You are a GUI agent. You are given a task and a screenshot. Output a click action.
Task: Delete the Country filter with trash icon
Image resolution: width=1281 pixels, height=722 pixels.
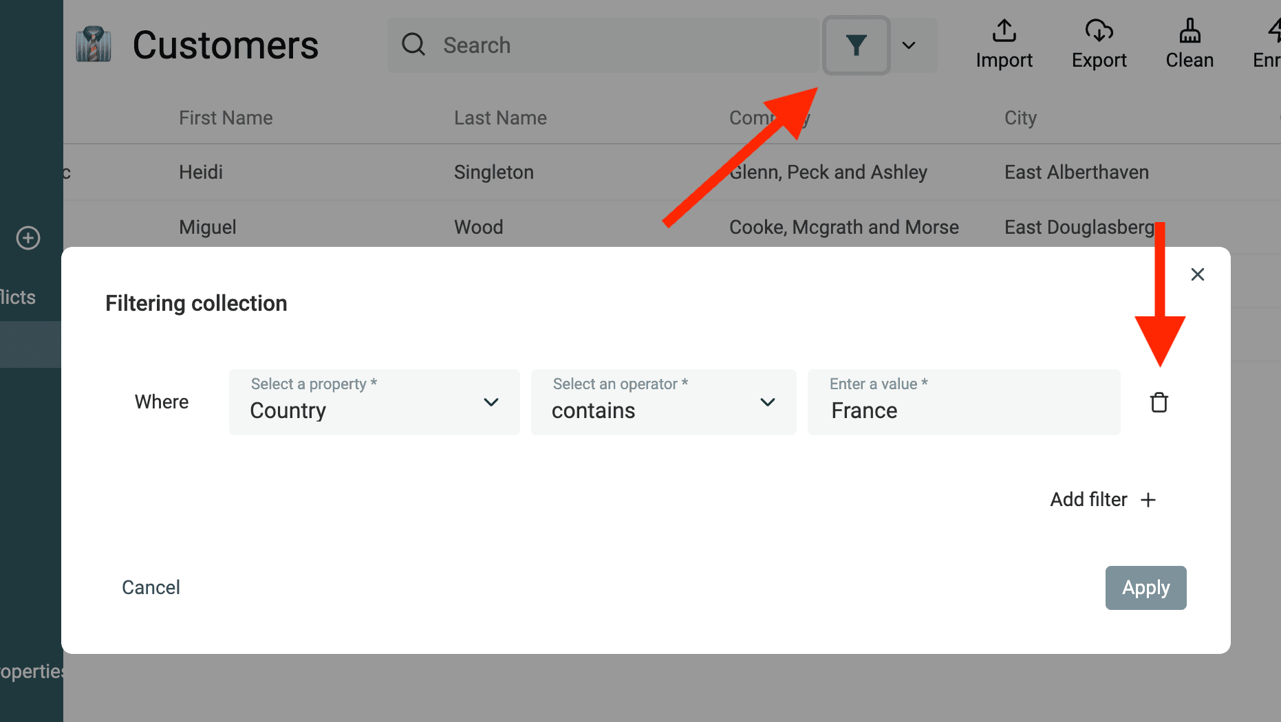pos(1159,402)
